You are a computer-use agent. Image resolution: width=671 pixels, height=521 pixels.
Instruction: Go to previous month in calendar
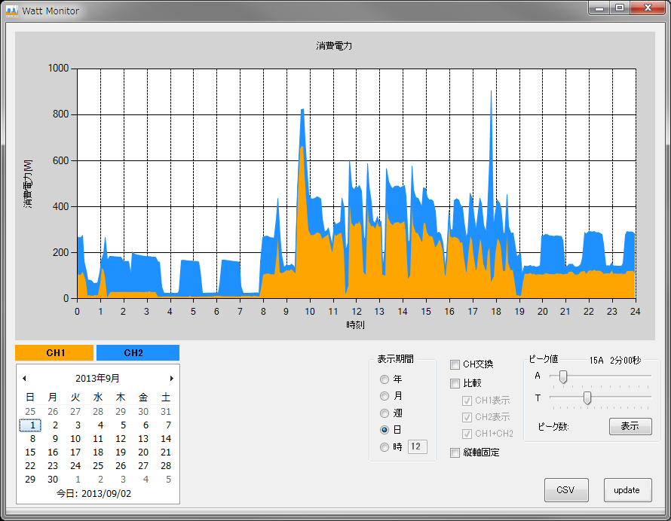click(x=24, y=378)
